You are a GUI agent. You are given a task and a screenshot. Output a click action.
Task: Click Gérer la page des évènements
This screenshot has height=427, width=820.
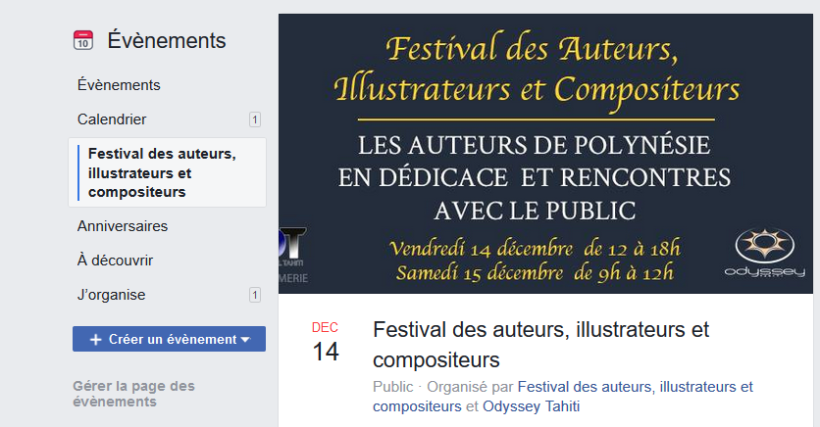tap(133, 393)
